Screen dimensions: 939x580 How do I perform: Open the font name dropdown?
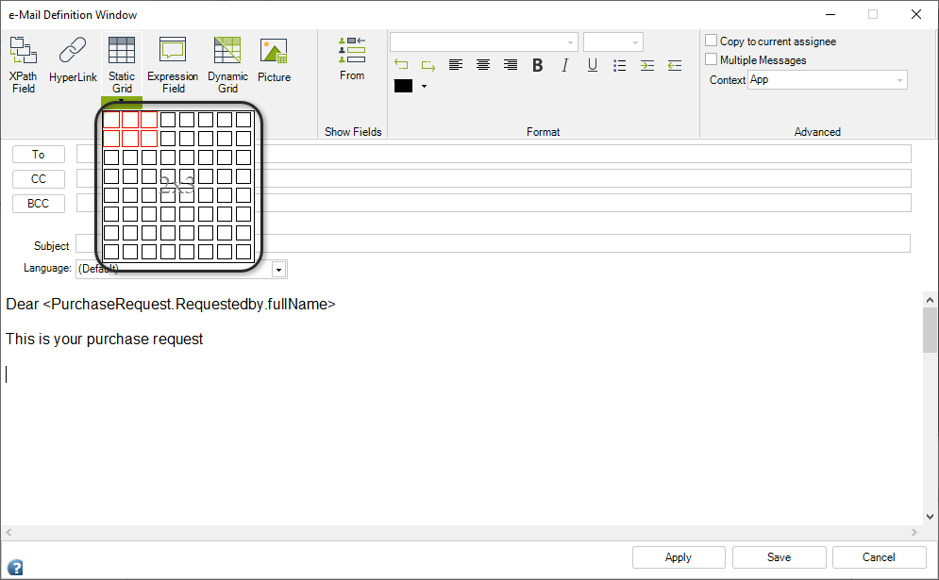point(570,42)
